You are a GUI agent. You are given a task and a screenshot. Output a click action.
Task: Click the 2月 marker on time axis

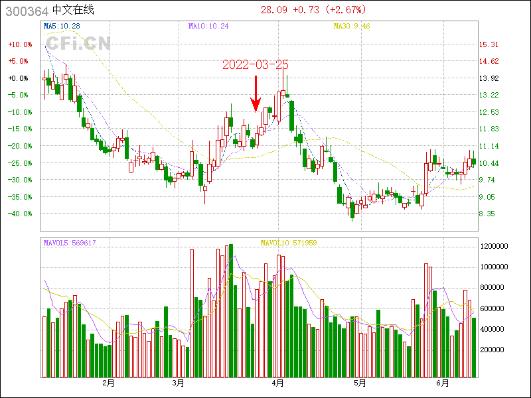[x=108, y=383]
